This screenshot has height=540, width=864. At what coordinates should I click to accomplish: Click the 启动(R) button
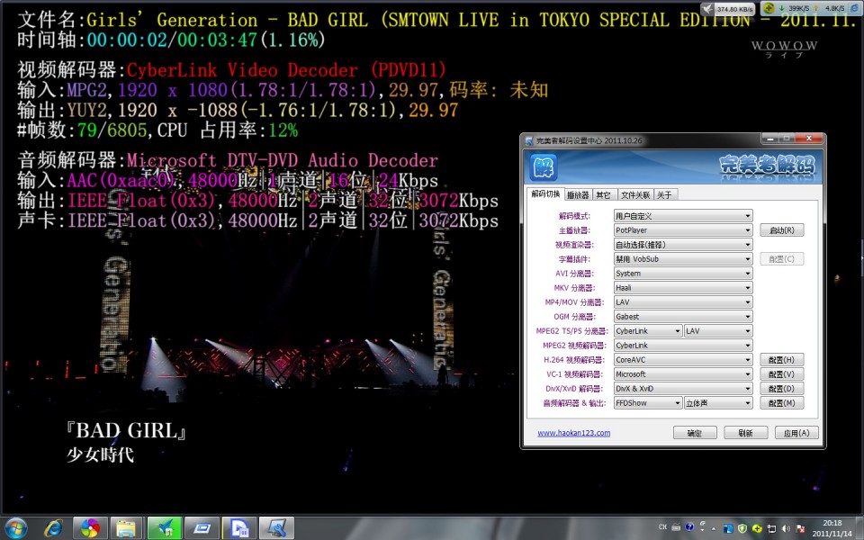tap(782, 230)
